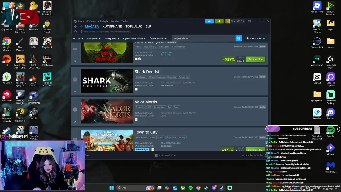This screenshot has height=192, width=341.
Task: Open Spotify from the taskbar
Action: tap(190, 188)
